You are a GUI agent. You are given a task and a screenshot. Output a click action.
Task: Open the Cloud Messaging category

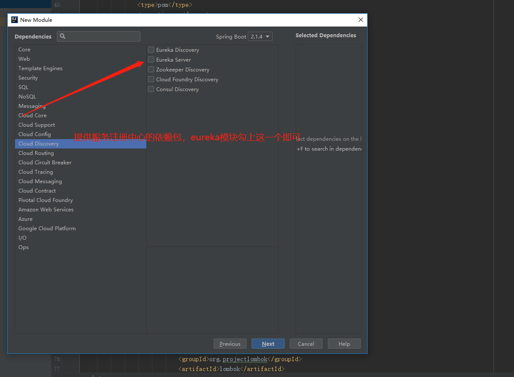point(80,181)
